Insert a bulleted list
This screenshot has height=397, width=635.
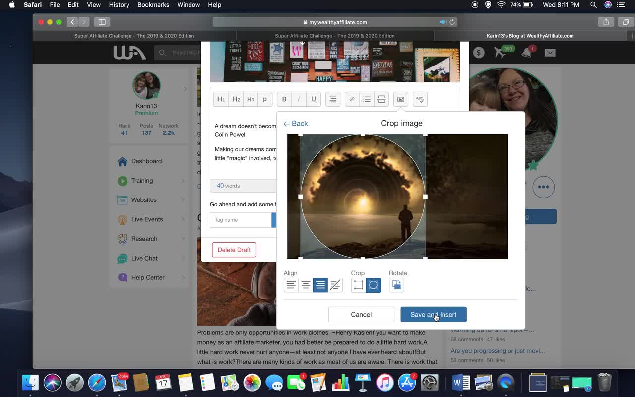click(x=366, y=99)
